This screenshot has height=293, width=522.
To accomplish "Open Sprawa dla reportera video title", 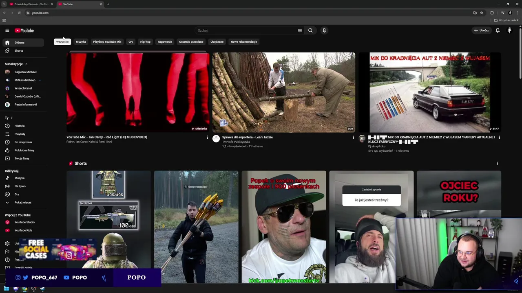I will (x=248, y=137).
